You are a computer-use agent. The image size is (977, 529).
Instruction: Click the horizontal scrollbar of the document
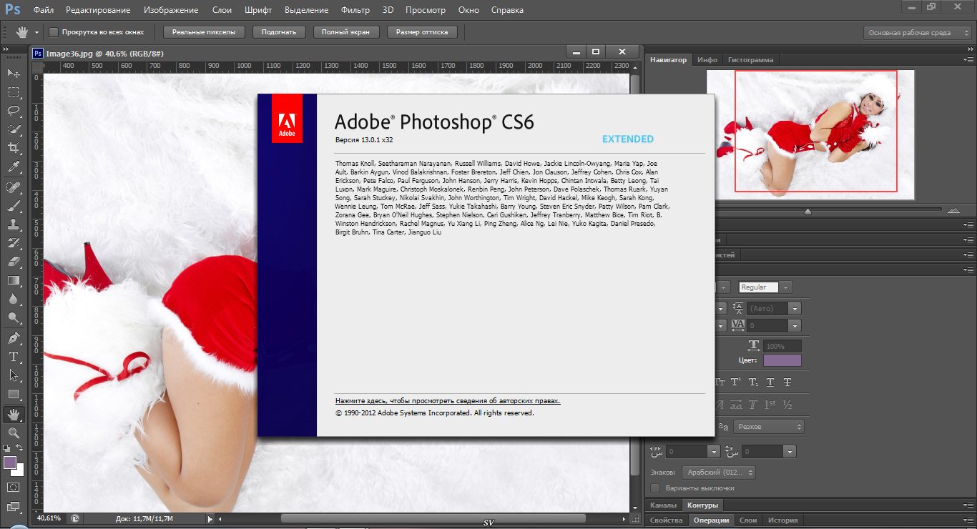pyautogui.click(x=433, y=518)
